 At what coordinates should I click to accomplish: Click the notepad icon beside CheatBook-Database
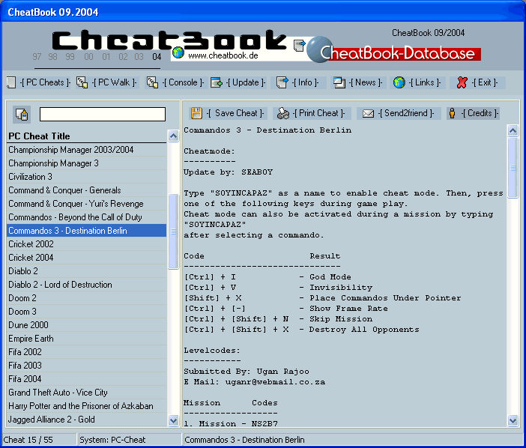coord(299,46)
